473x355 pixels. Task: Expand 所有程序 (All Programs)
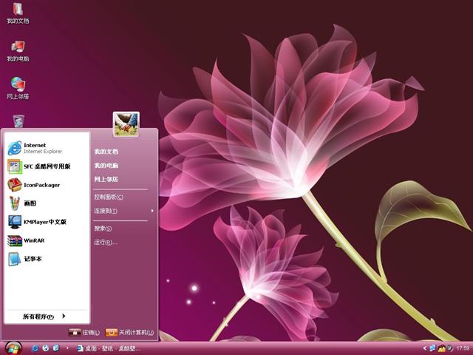click(x=44, y=317)
